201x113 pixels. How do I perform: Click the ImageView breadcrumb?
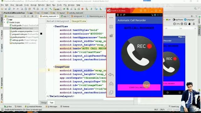[79, 21]
